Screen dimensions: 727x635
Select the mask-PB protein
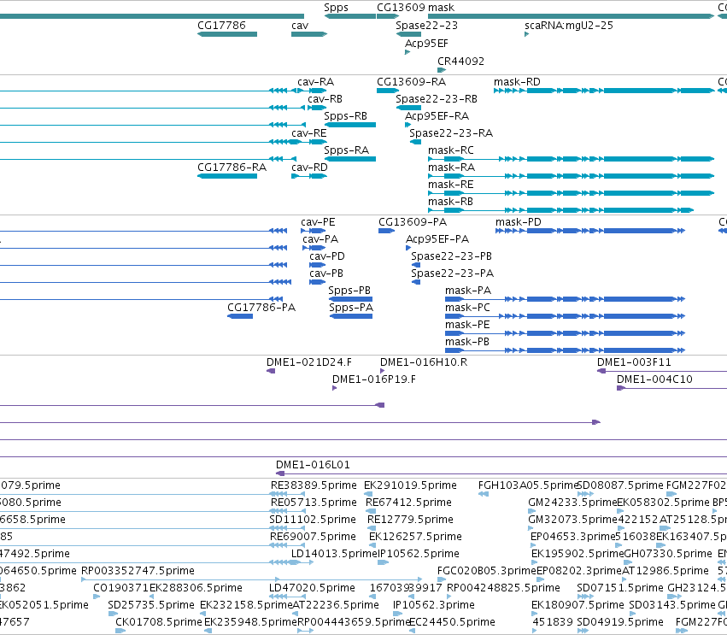[x=566, y=350]
